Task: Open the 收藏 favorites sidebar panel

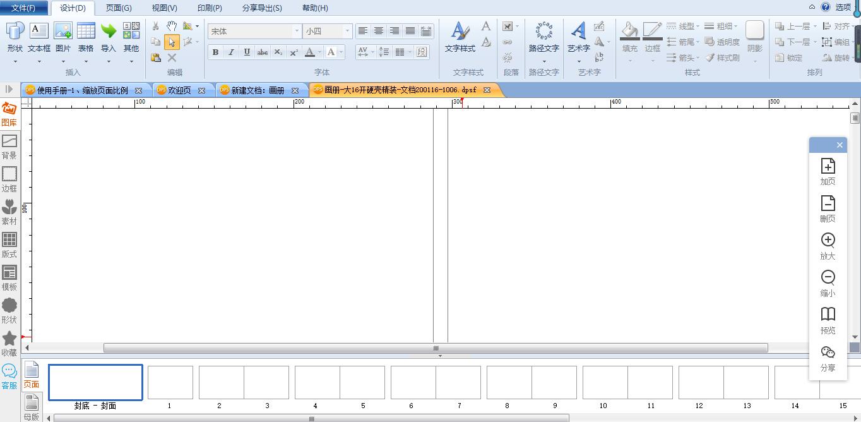Action: point(9,344)
